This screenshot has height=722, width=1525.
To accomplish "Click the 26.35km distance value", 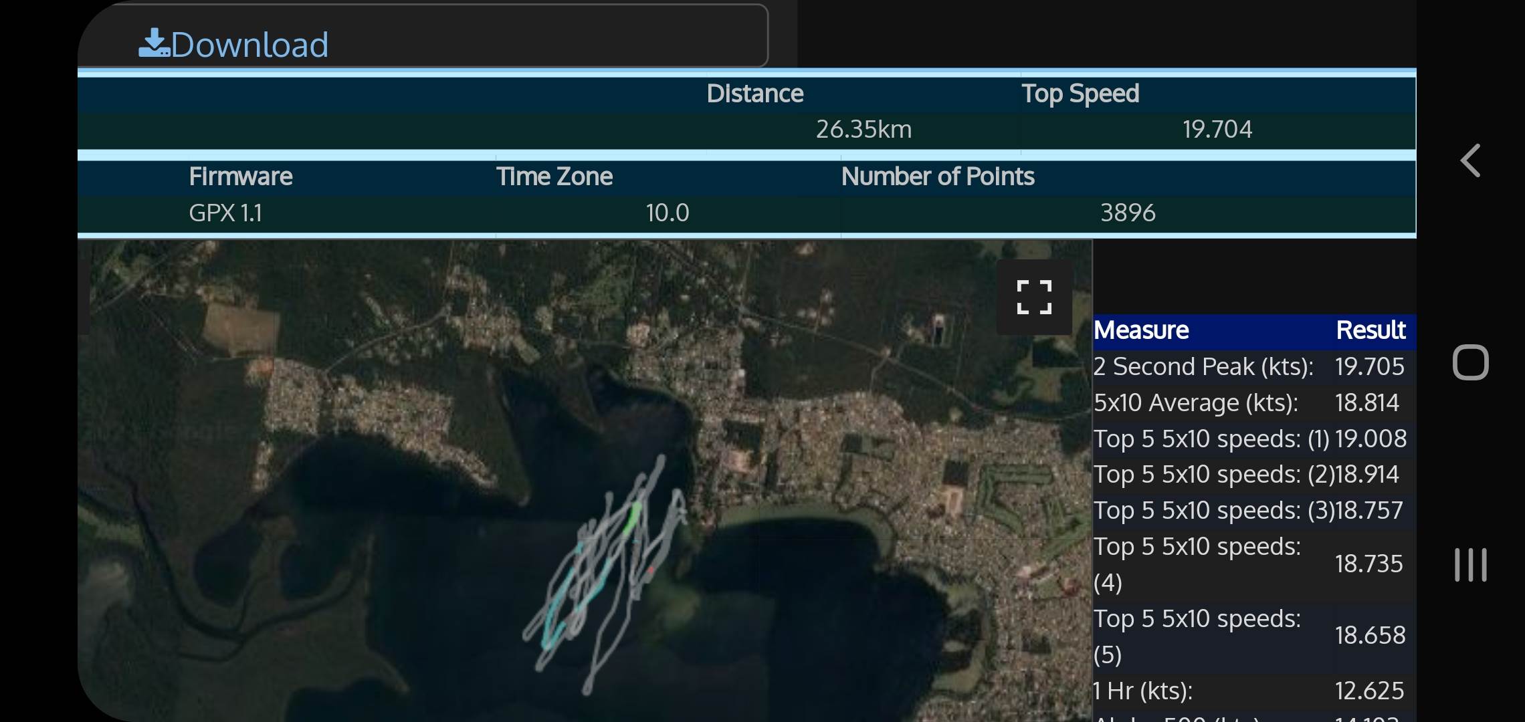I will coord(863,129).
